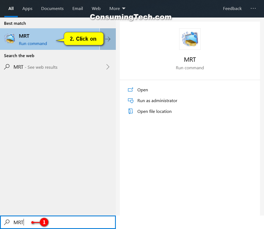Click Run as administrator

tap(157, 100)
